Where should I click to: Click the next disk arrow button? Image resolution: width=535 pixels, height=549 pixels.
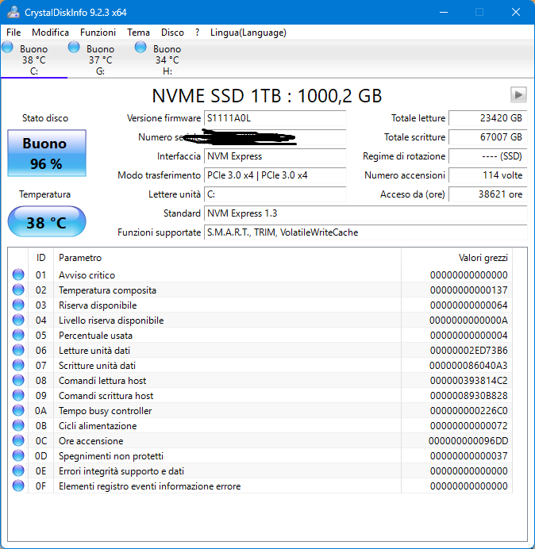coord(518,95)
